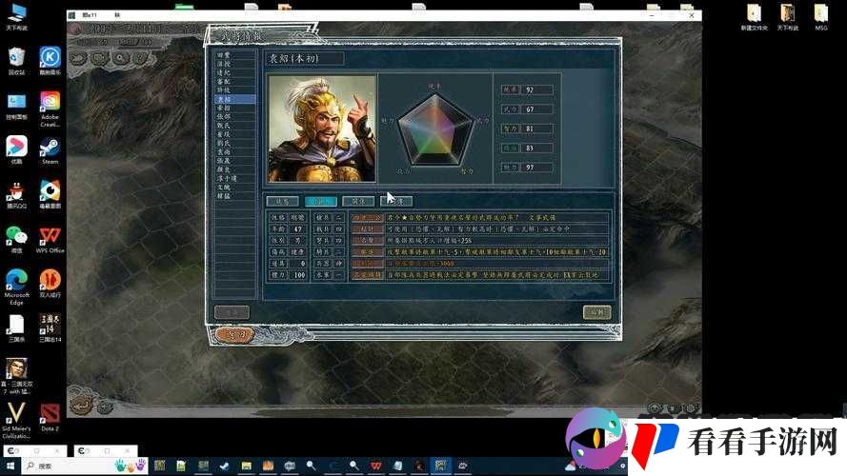Open the Recycle Bin desktop icon
This screenshot has width=847, height=476.
pyautogui.click(x=17, y=60)
